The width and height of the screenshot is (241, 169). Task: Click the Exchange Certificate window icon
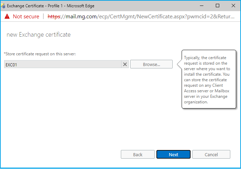(x=3, y=6)
